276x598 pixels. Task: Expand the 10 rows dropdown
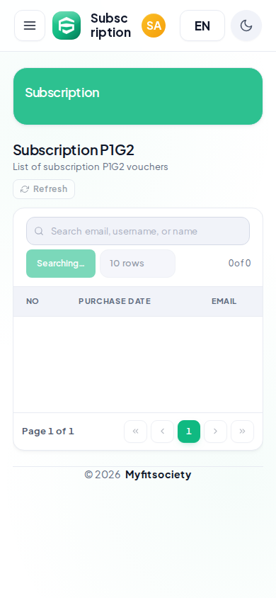(137, 264)
